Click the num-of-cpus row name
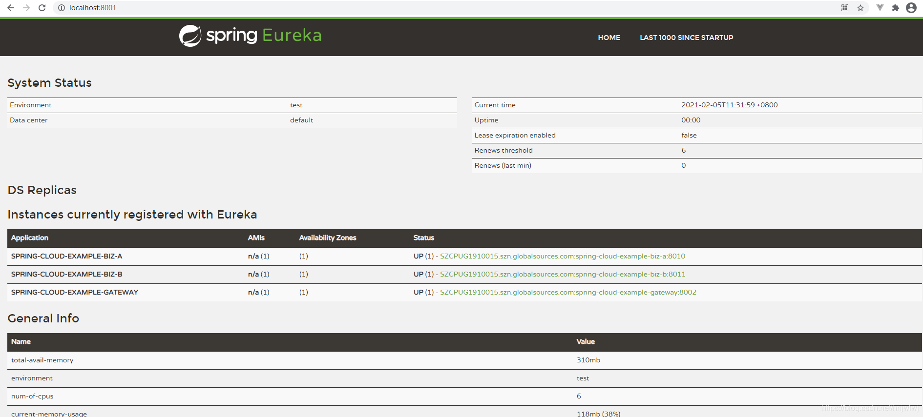 32,396
